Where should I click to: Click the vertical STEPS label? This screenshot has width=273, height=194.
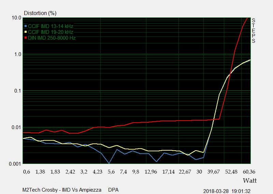click(254, 30)
